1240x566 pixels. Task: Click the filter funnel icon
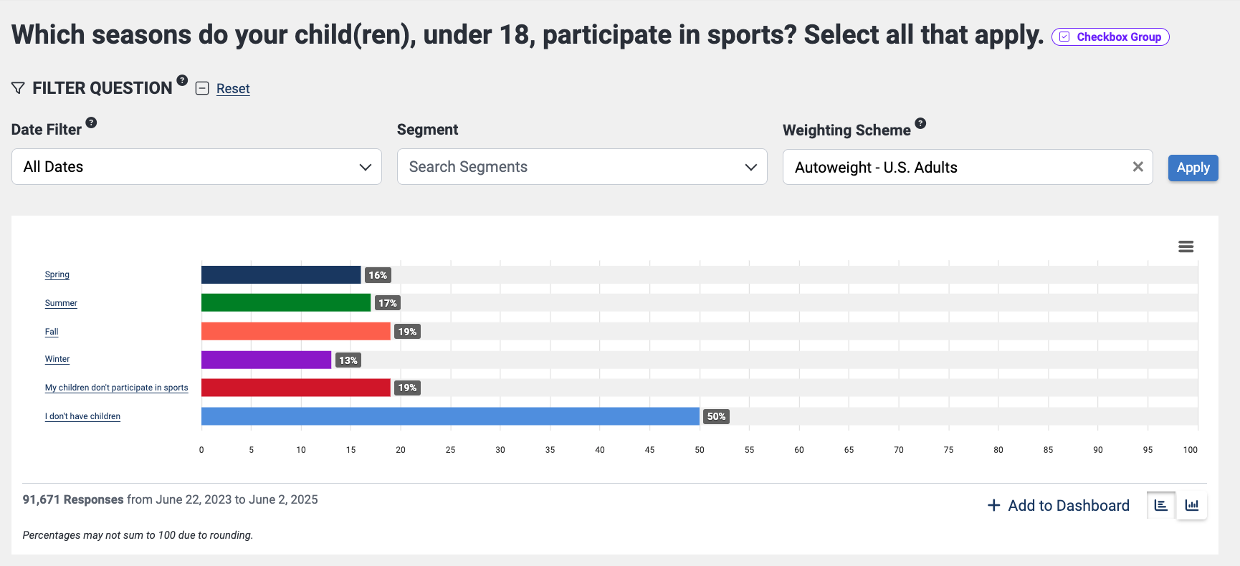pos(19,88)
